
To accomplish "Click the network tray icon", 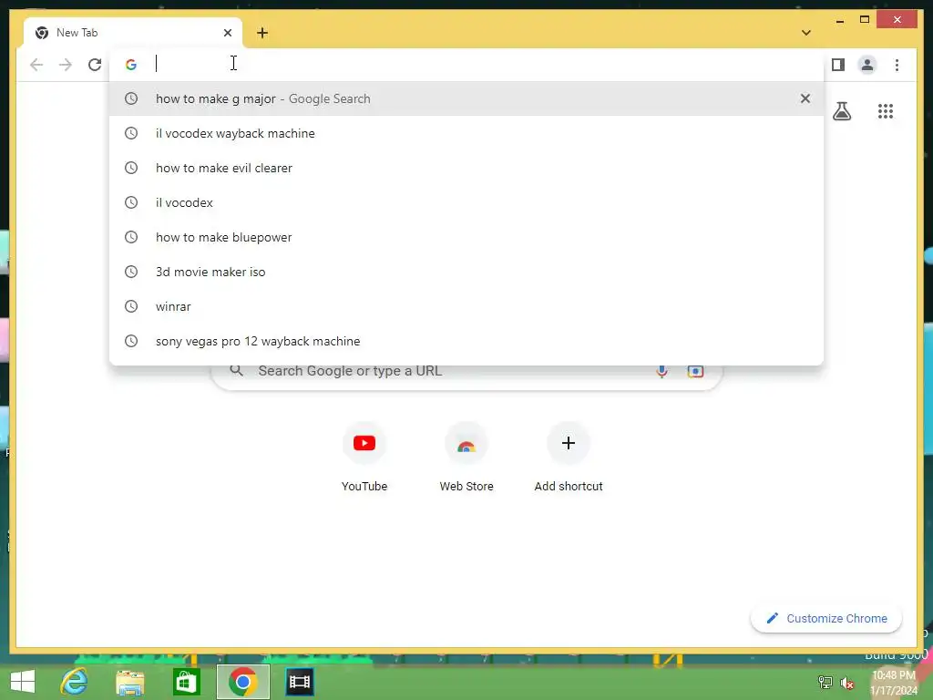I will (x=825, y=682).
